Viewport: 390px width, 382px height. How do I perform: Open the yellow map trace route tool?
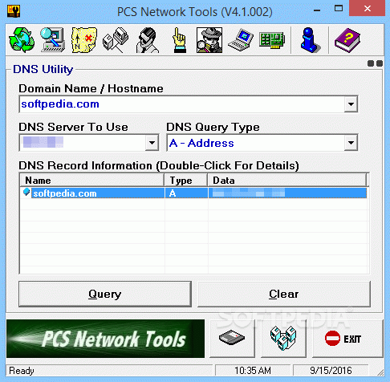point(84,40)
